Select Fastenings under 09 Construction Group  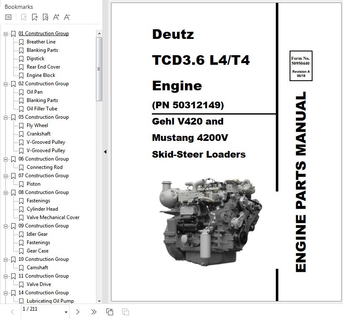38,242
